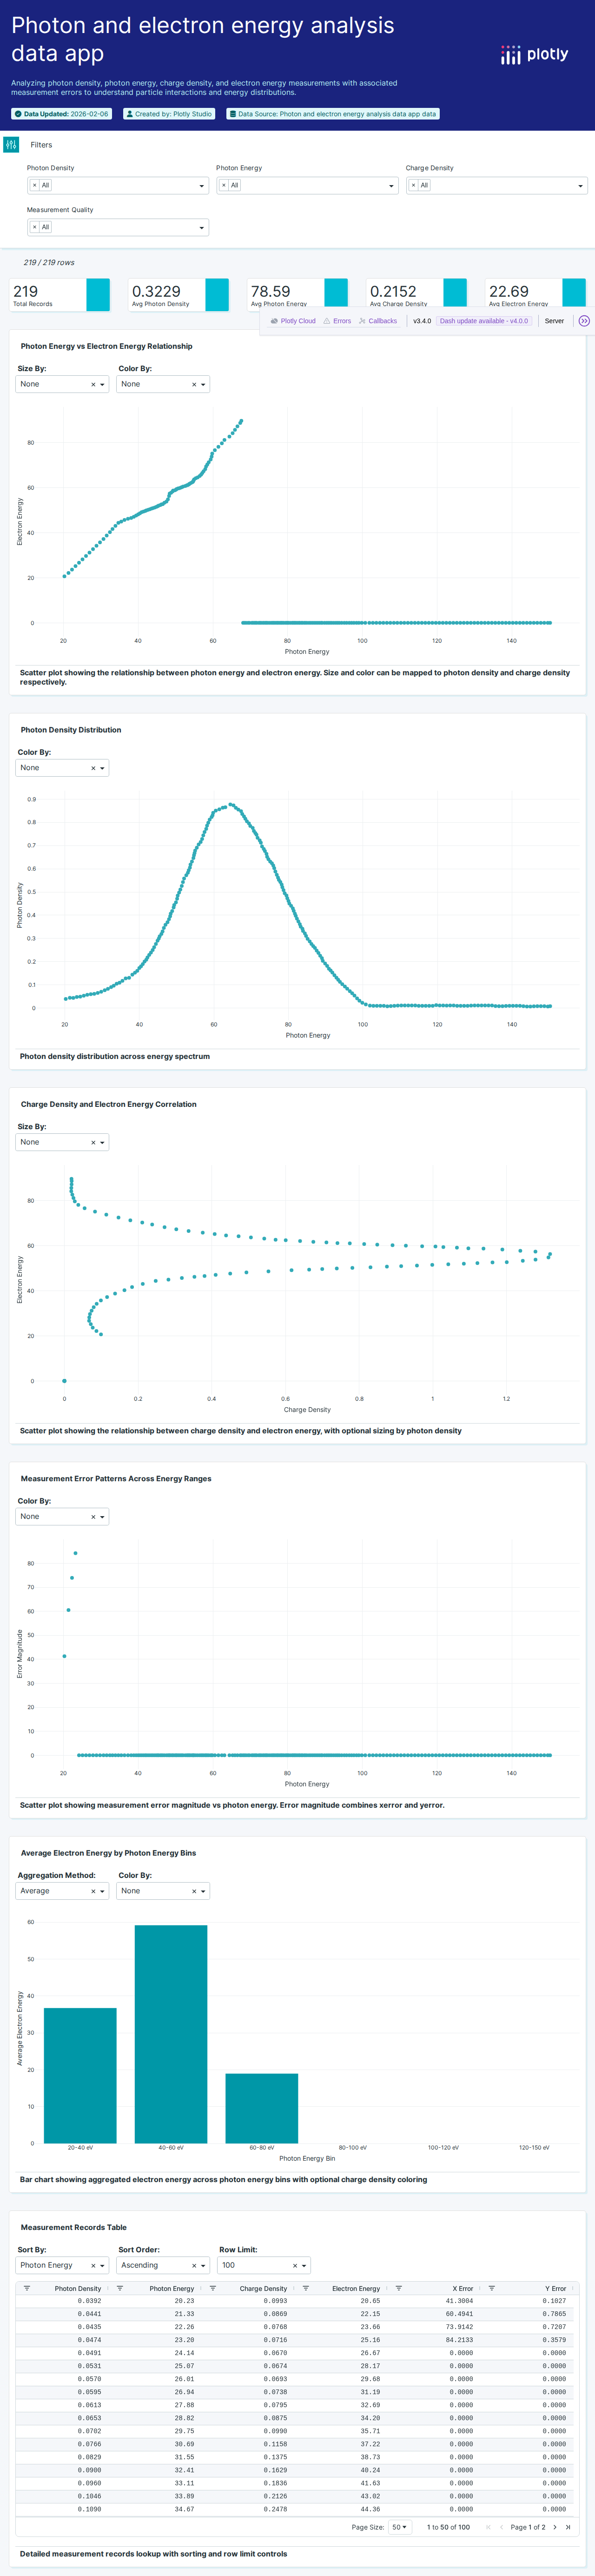Collapse the dev tools bar arrow icon

[x=584, y=321]
